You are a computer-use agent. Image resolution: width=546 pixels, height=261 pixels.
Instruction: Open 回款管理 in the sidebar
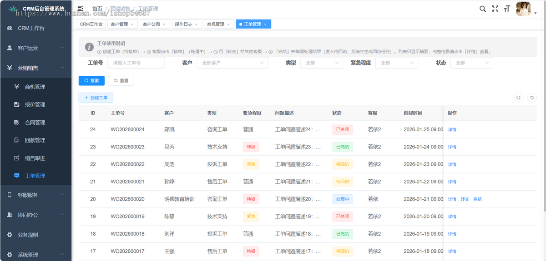(x=35, y=140)
